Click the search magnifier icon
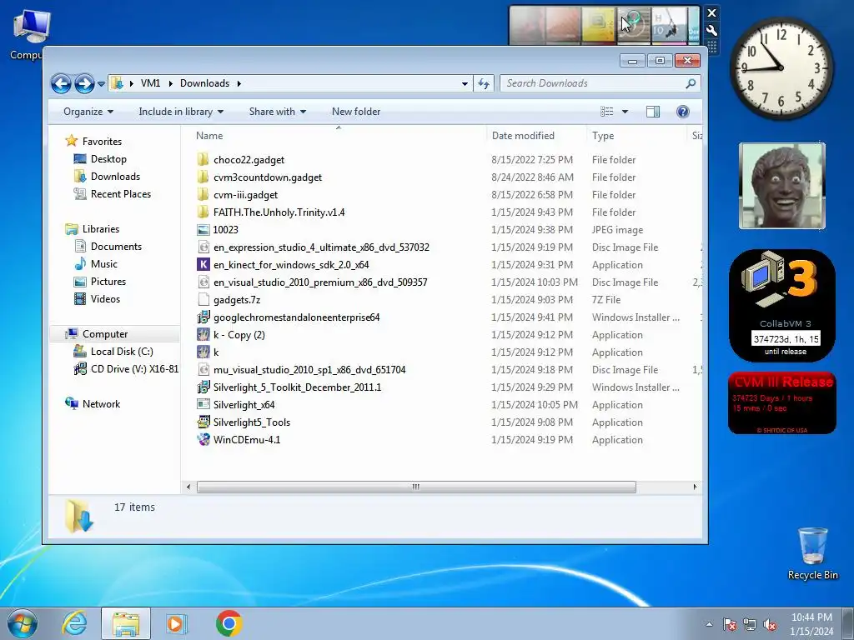Screen dimensions: 854x640 [691, 83]
